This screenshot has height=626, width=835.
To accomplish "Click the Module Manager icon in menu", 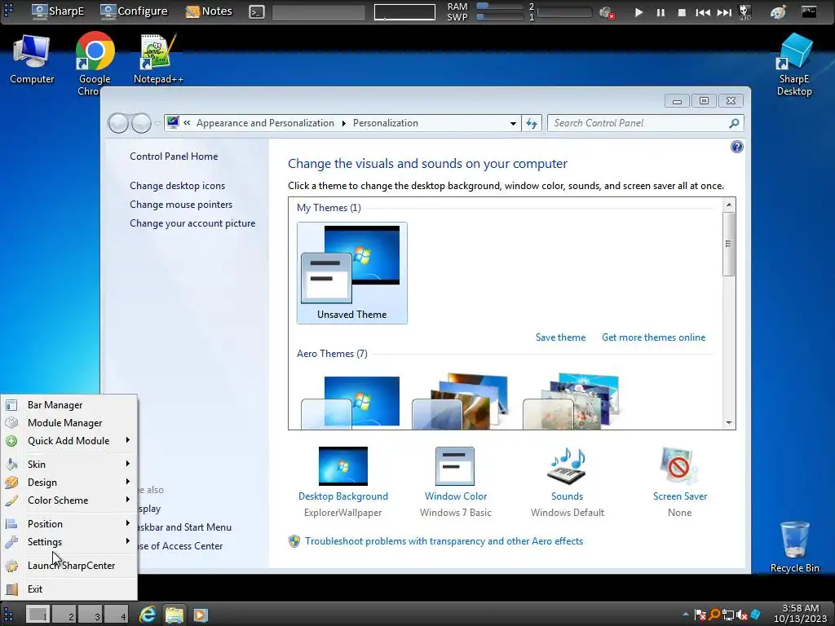I will pyautogui.click(x=11, y=423).
